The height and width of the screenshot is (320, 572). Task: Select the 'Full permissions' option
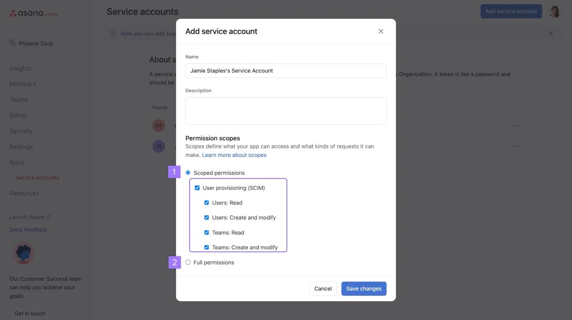click(x=187, y=261)
